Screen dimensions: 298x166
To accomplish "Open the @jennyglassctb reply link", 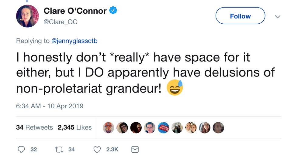I will point(74,41).
